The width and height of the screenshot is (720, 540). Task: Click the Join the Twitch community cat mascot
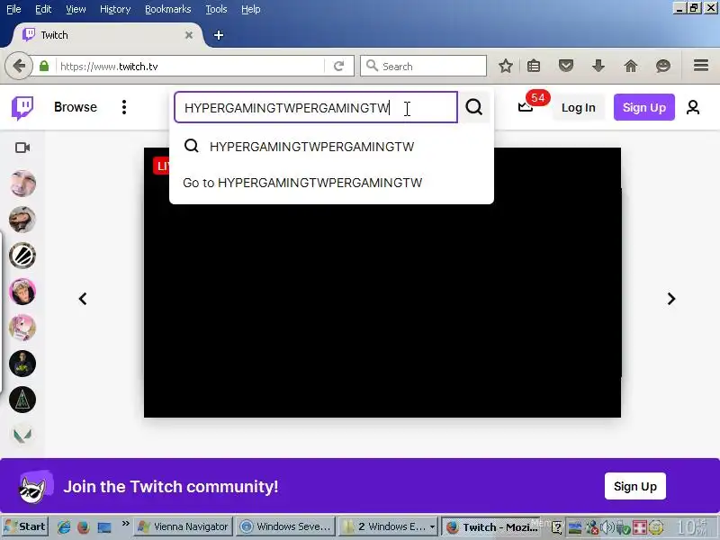[33, 488]
